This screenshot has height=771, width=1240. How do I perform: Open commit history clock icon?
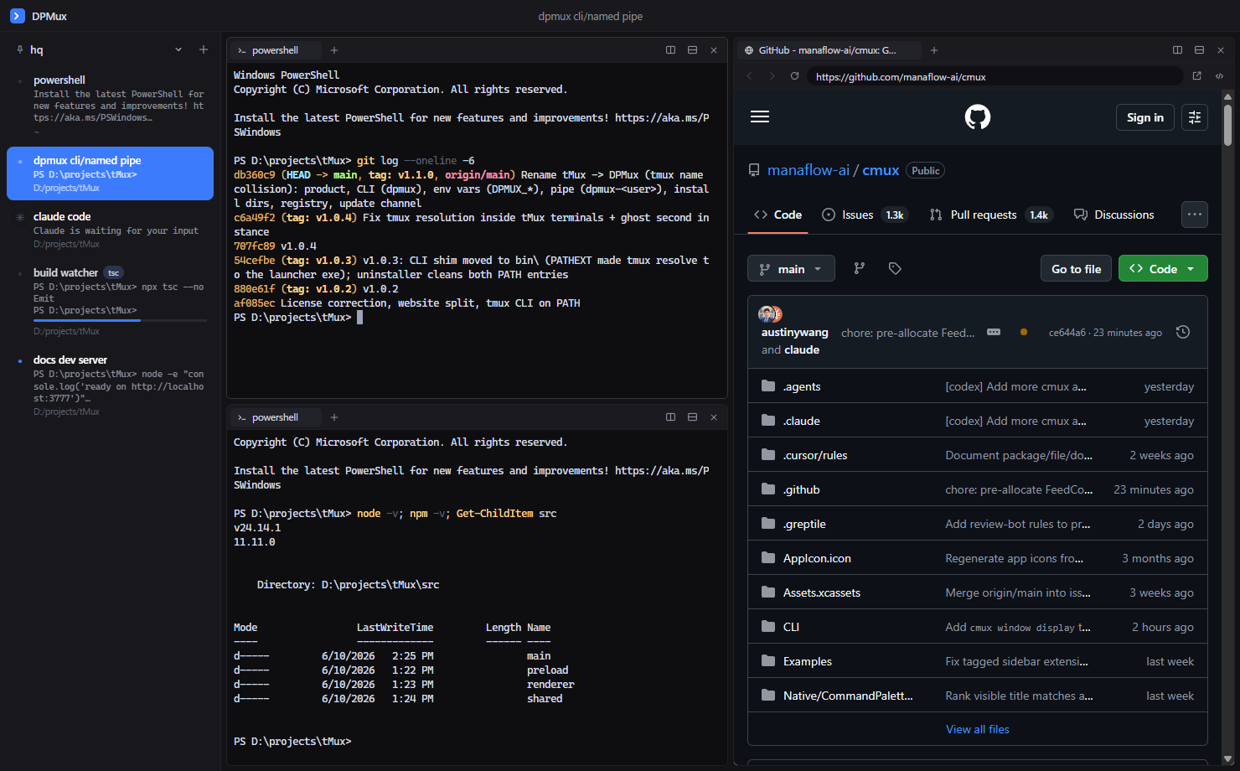click(1183, 332)
